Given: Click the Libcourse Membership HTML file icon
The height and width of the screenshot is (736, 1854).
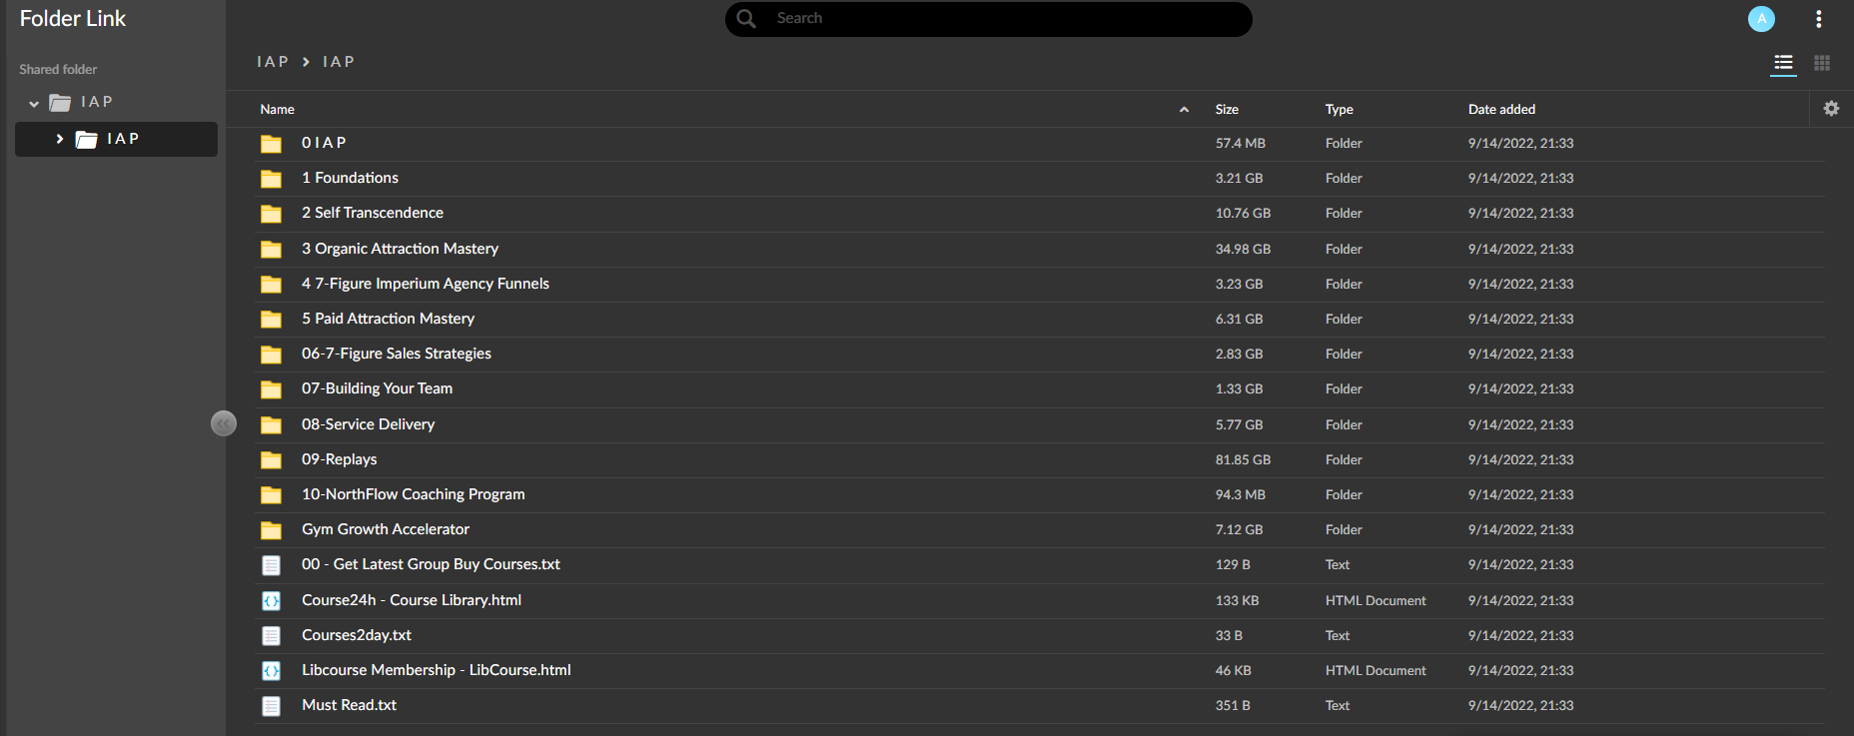Looking at the screenshot, I should tap(271, 671).
